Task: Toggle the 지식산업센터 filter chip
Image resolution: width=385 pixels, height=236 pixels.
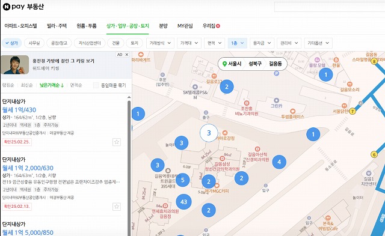Action: click(x=90, y=43)
